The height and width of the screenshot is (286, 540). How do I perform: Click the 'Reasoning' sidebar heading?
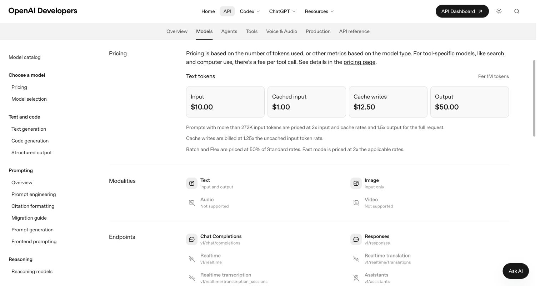click(x=20, y=259)
